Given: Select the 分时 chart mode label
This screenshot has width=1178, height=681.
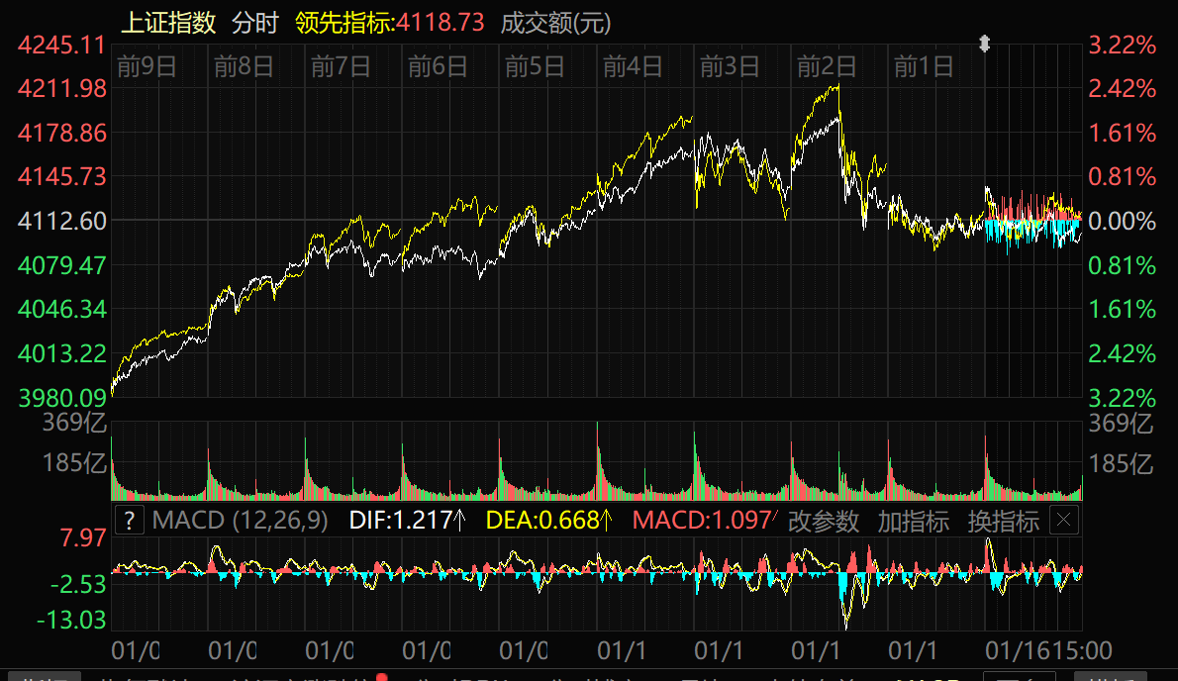Looking at the screenshot, I should (255, 23).
